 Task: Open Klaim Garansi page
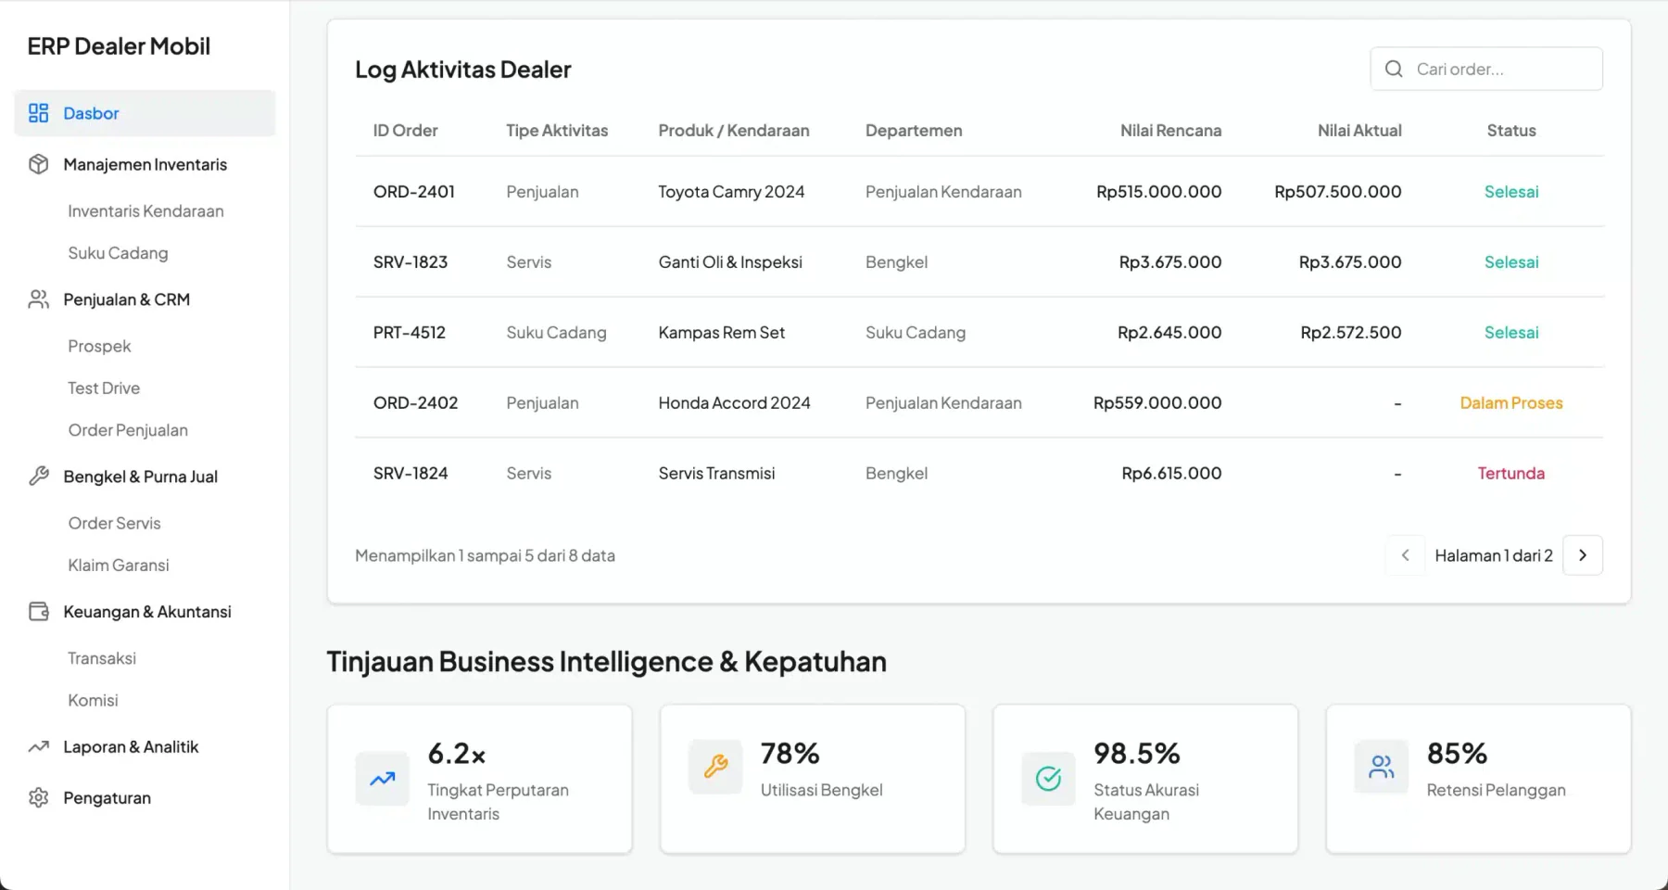pyautogui.click(x=119, y=566)
